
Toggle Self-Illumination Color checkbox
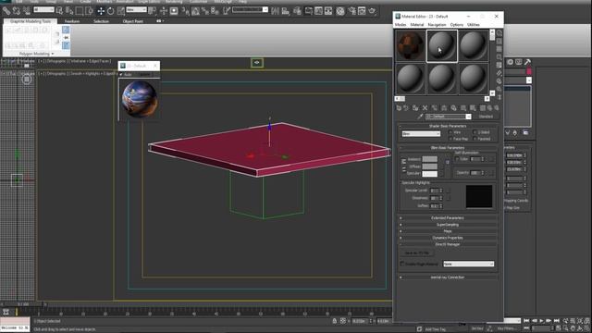458,159
